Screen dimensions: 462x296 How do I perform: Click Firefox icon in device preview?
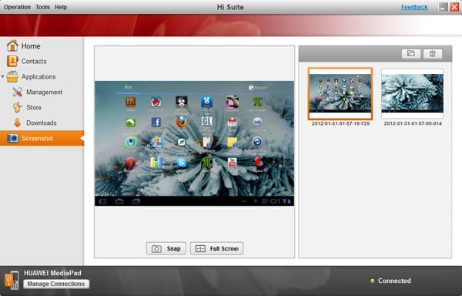tap(182, 122)
